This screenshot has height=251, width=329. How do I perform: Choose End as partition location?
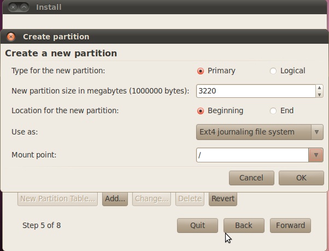273,110
